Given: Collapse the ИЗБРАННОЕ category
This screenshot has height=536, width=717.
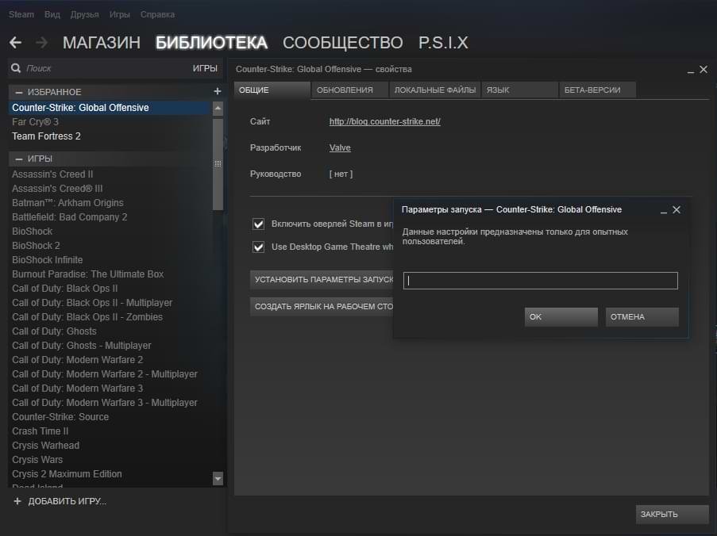Looking at the screenshot, I should click(x=19, y=92).
